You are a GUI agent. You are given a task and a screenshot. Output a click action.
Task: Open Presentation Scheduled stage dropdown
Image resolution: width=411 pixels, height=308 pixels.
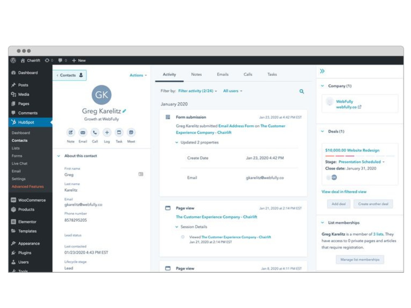[x=361, y=162]
